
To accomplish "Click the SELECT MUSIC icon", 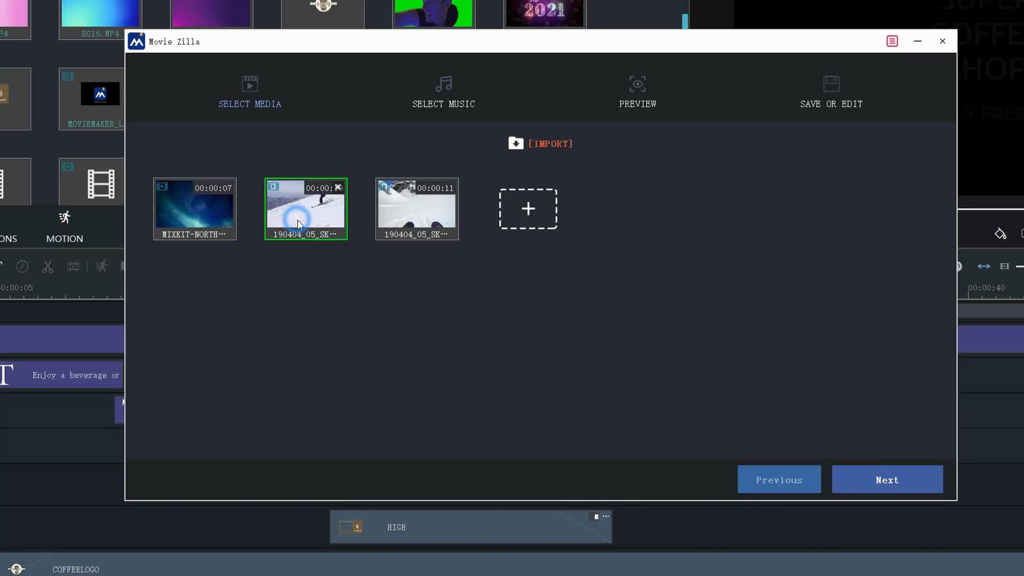I will click(x=444, y=84).
